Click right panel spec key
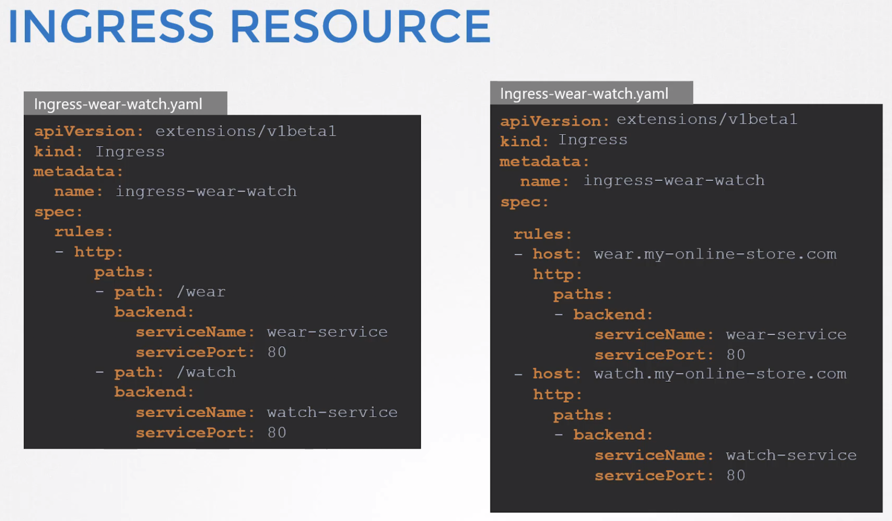This screenshot has height=521, width=892. pos(524,202)
